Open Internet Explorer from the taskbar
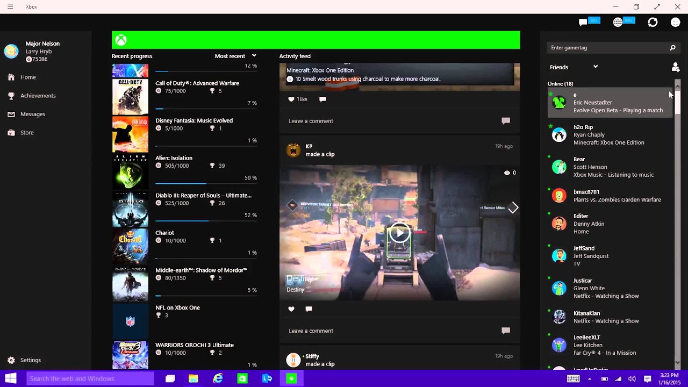Image resolution: width=688 pixels, height=387 pixels. coord(218,378)
